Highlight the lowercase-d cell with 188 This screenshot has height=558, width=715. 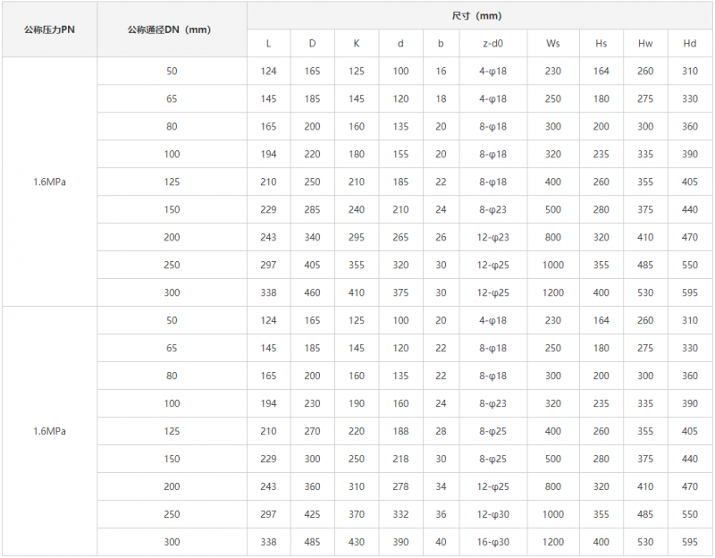[x=400, y=431]
